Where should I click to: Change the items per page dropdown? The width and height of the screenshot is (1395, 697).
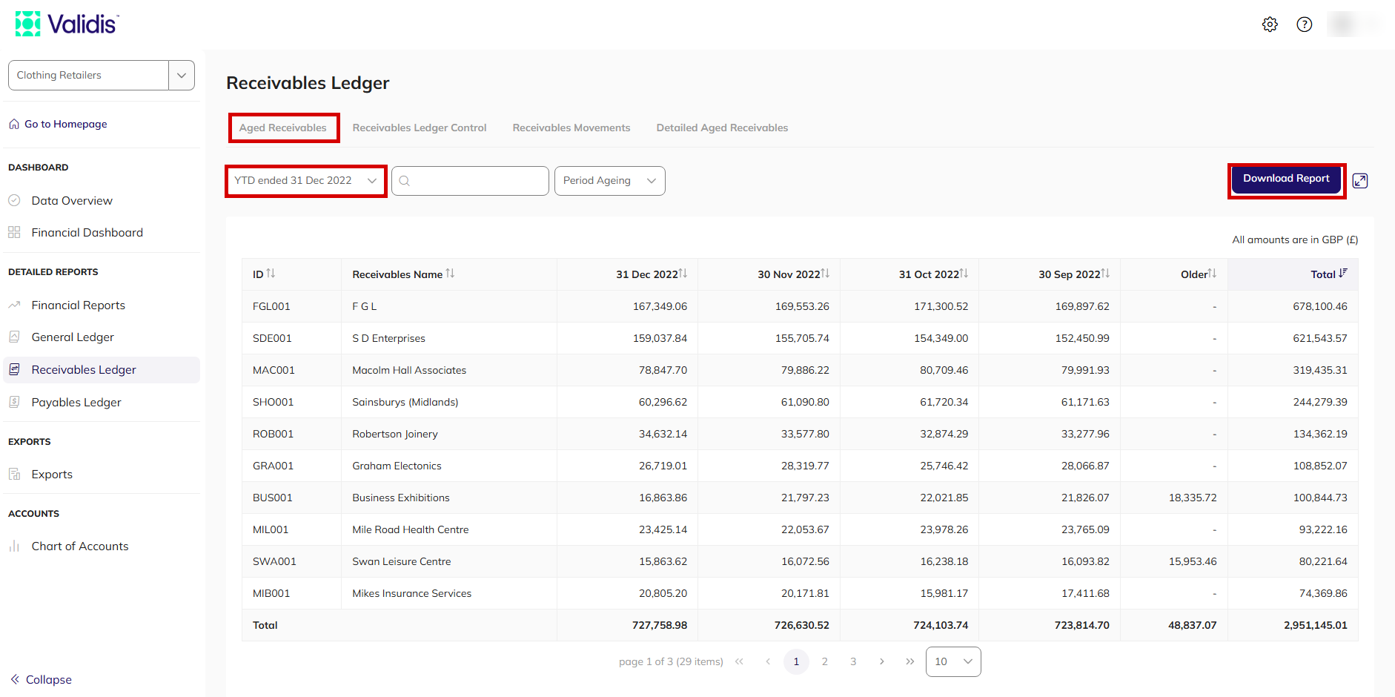953,661
